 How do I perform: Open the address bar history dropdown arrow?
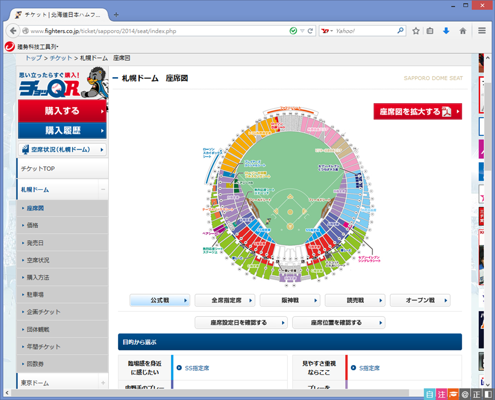pyautogui.click(x=302, y=31)
